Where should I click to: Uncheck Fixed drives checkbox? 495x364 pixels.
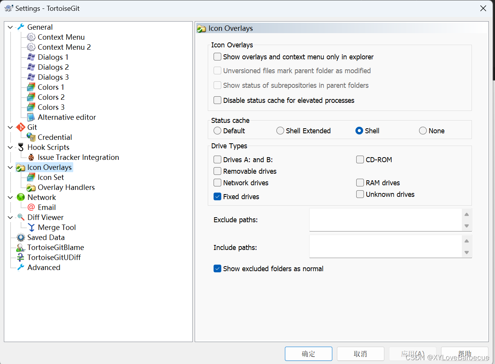217,196
